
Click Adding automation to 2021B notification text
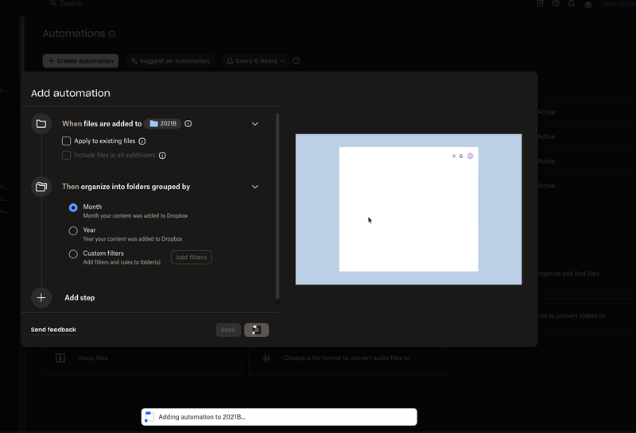pyautogui.click(x=202, y=417)
